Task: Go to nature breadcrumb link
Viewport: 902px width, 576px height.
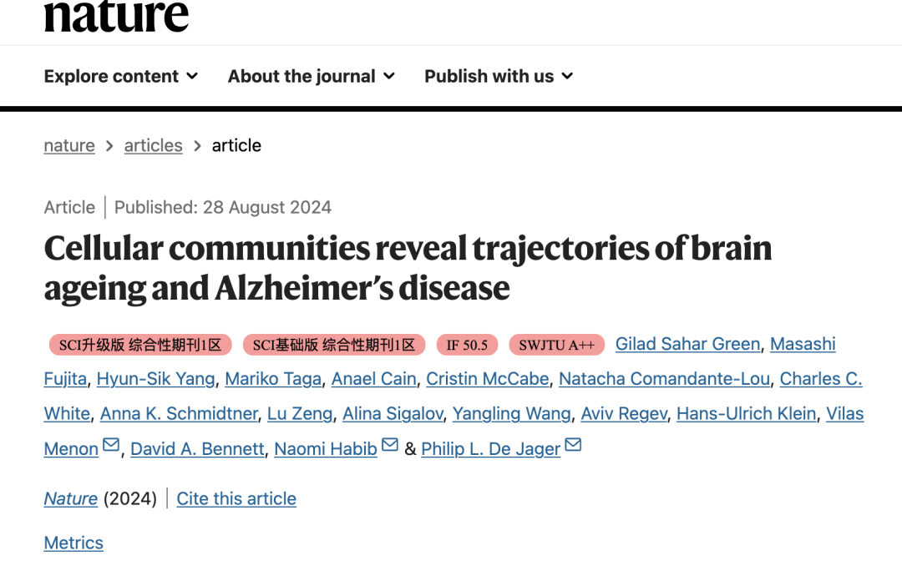Action: (x=69, y=145)
